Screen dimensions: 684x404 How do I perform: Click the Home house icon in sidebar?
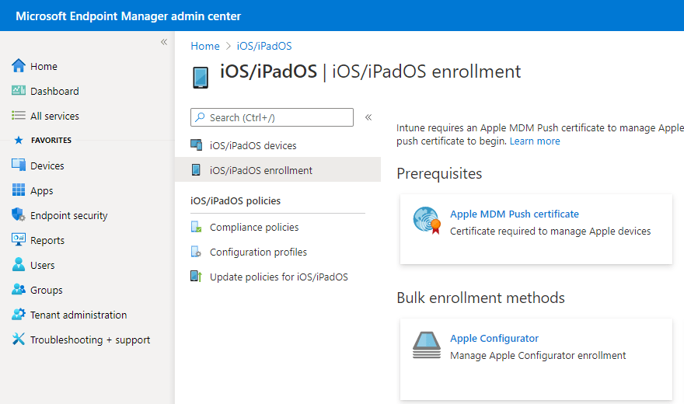pyautogui.click(x=19, y=66)
